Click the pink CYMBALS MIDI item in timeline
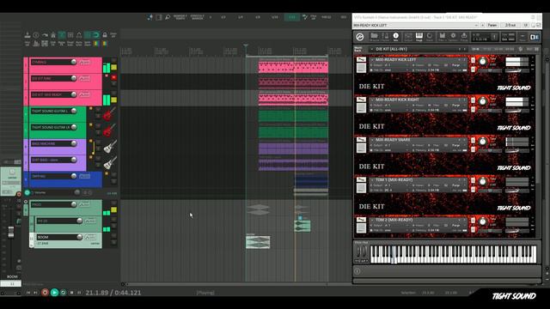 tap(293, 67)
